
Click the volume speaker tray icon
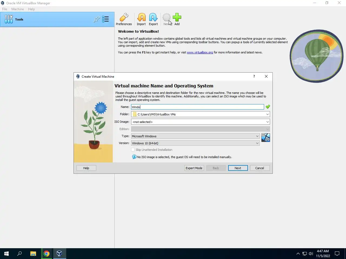311,254
